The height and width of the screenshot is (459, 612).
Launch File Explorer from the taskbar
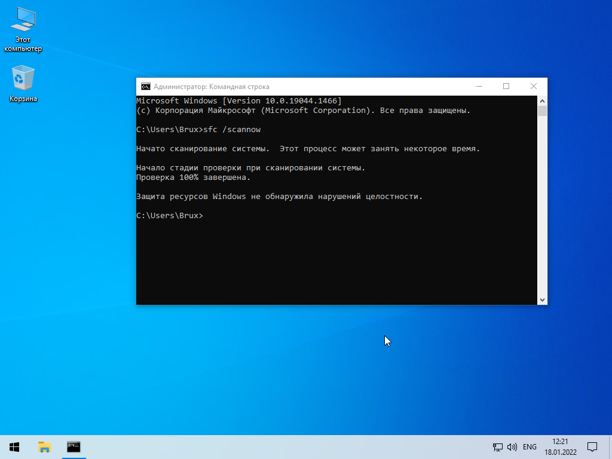(44, 447)
